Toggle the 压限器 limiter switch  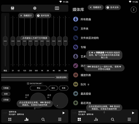[x=6, y=100]
